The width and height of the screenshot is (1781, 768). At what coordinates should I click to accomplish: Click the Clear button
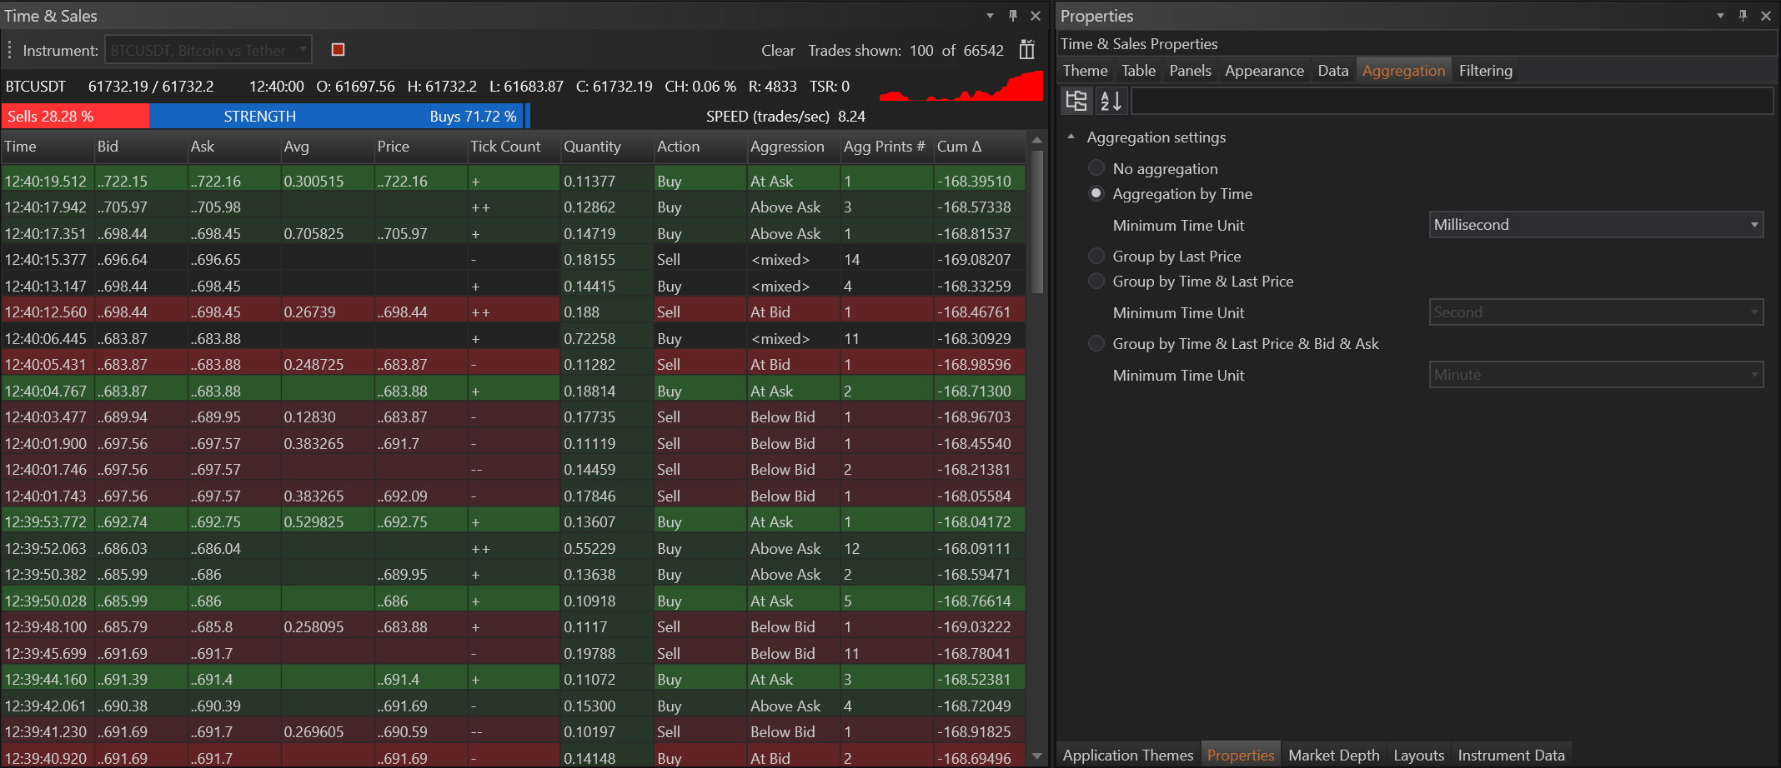[x=777, y=51]
